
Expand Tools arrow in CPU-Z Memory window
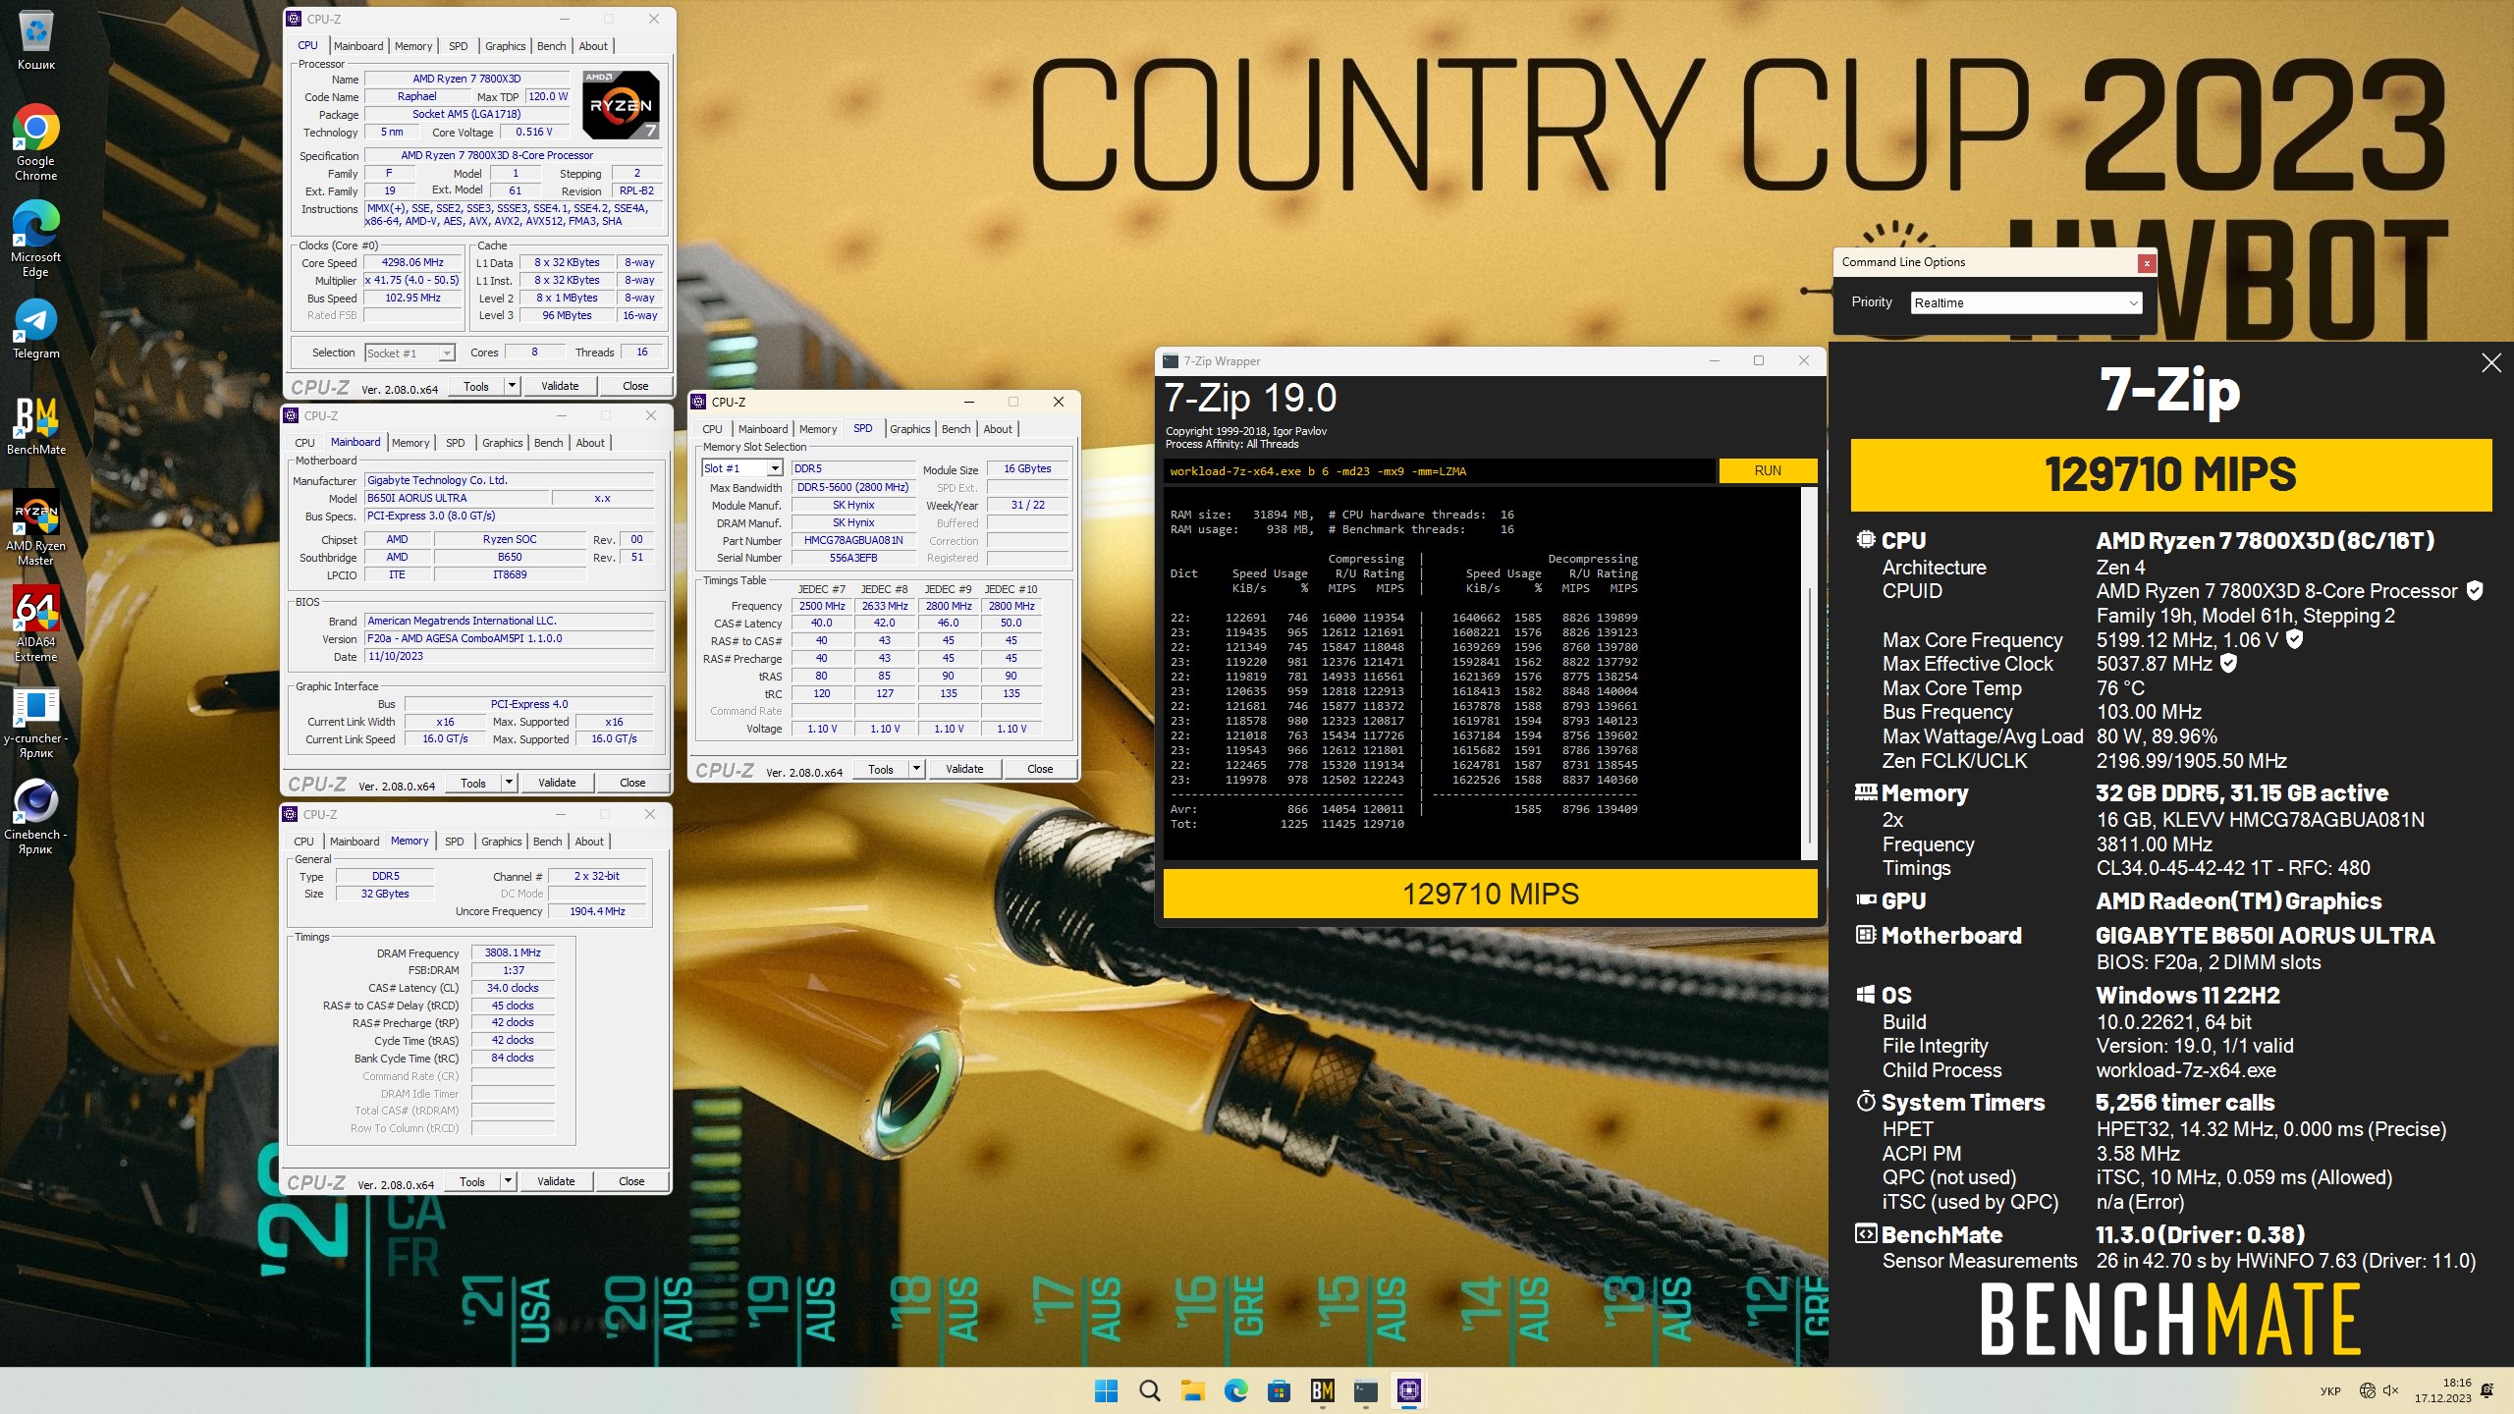(507, 1181)
